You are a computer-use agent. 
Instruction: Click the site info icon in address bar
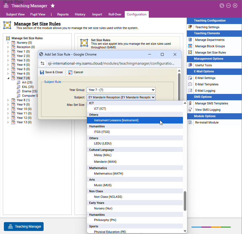(x=42, y=63)
